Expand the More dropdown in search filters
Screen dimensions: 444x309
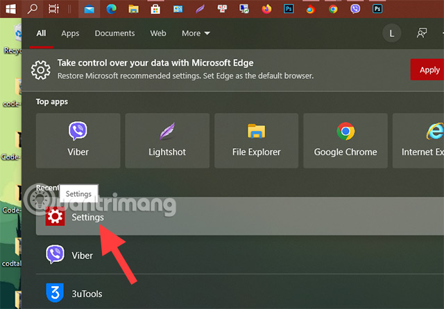pos(196,33)
